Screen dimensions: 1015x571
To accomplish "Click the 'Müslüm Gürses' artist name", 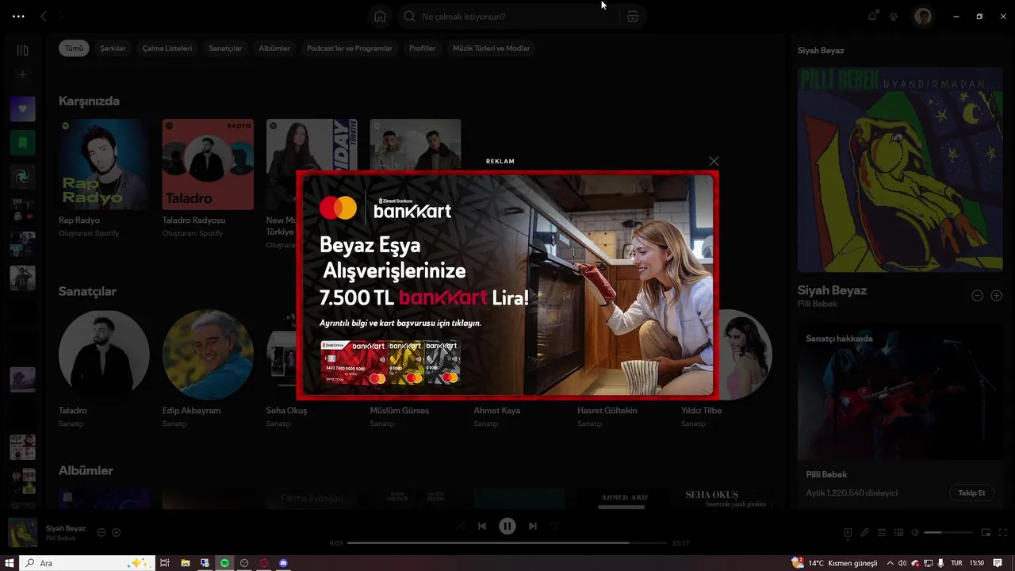I will coord(400,411).
